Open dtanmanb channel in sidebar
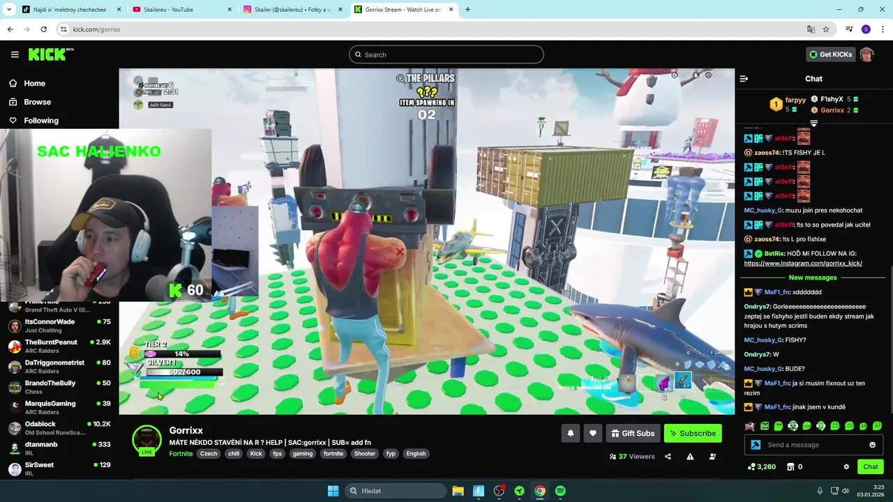Screen dimensions: 893x502 pos(60,448)
